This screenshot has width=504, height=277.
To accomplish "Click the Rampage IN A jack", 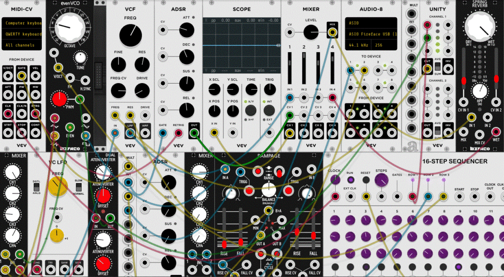I will [225, 169].
